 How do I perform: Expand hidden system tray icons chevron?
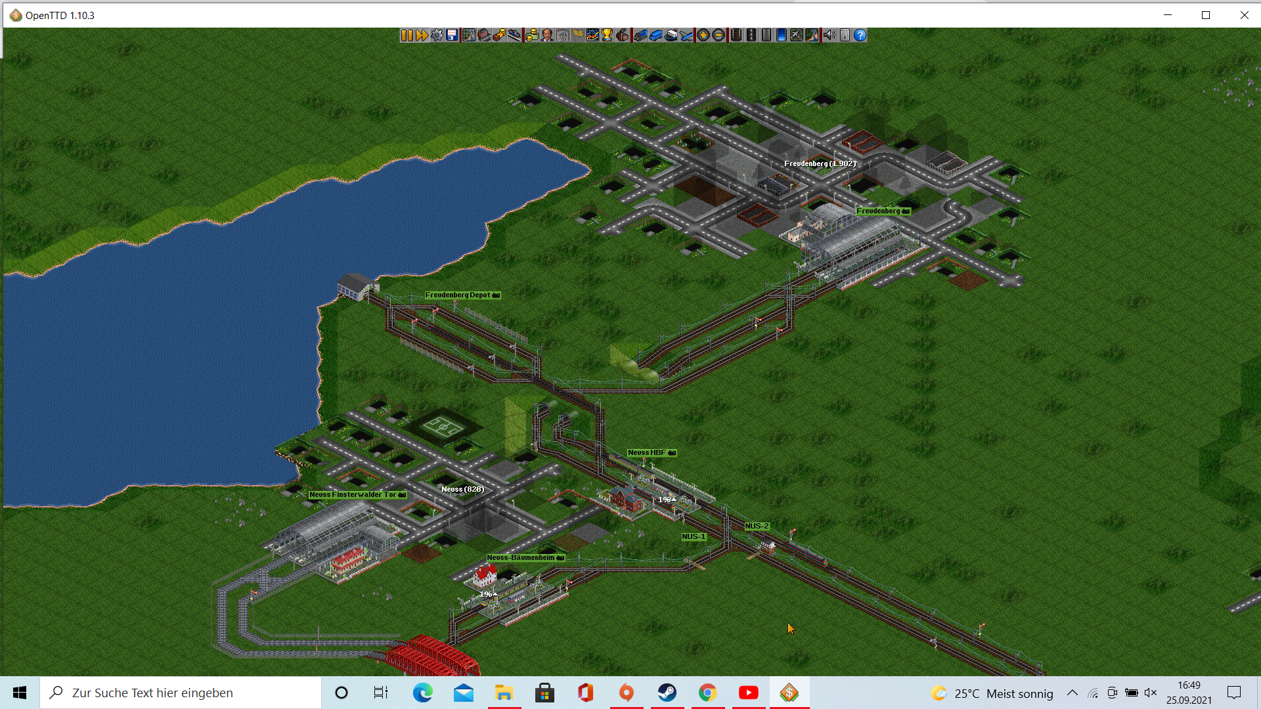tap(1072, 693)
